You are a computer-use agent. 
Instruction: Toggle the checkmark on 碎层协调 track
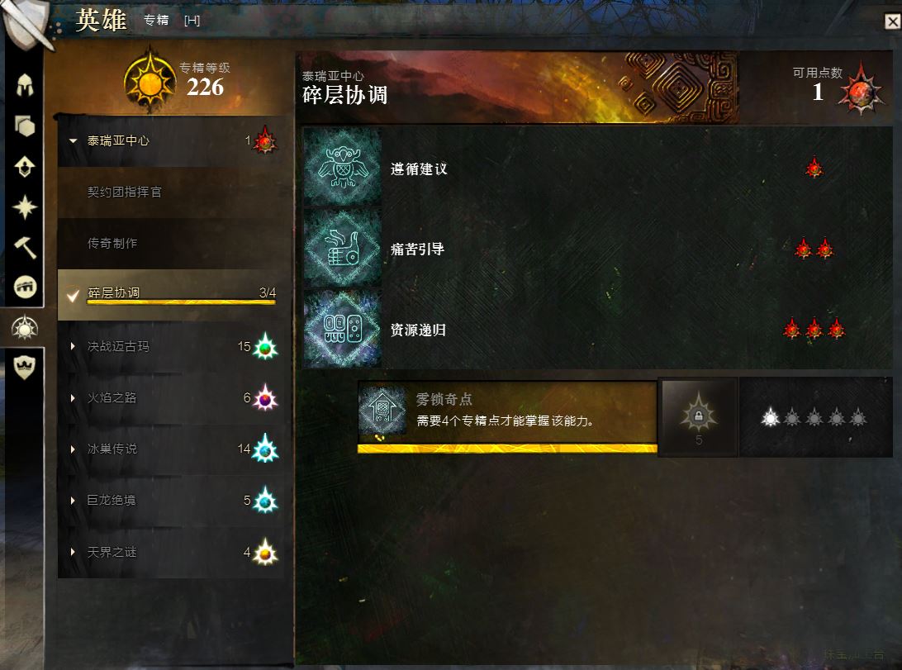[x=73, y=296]
